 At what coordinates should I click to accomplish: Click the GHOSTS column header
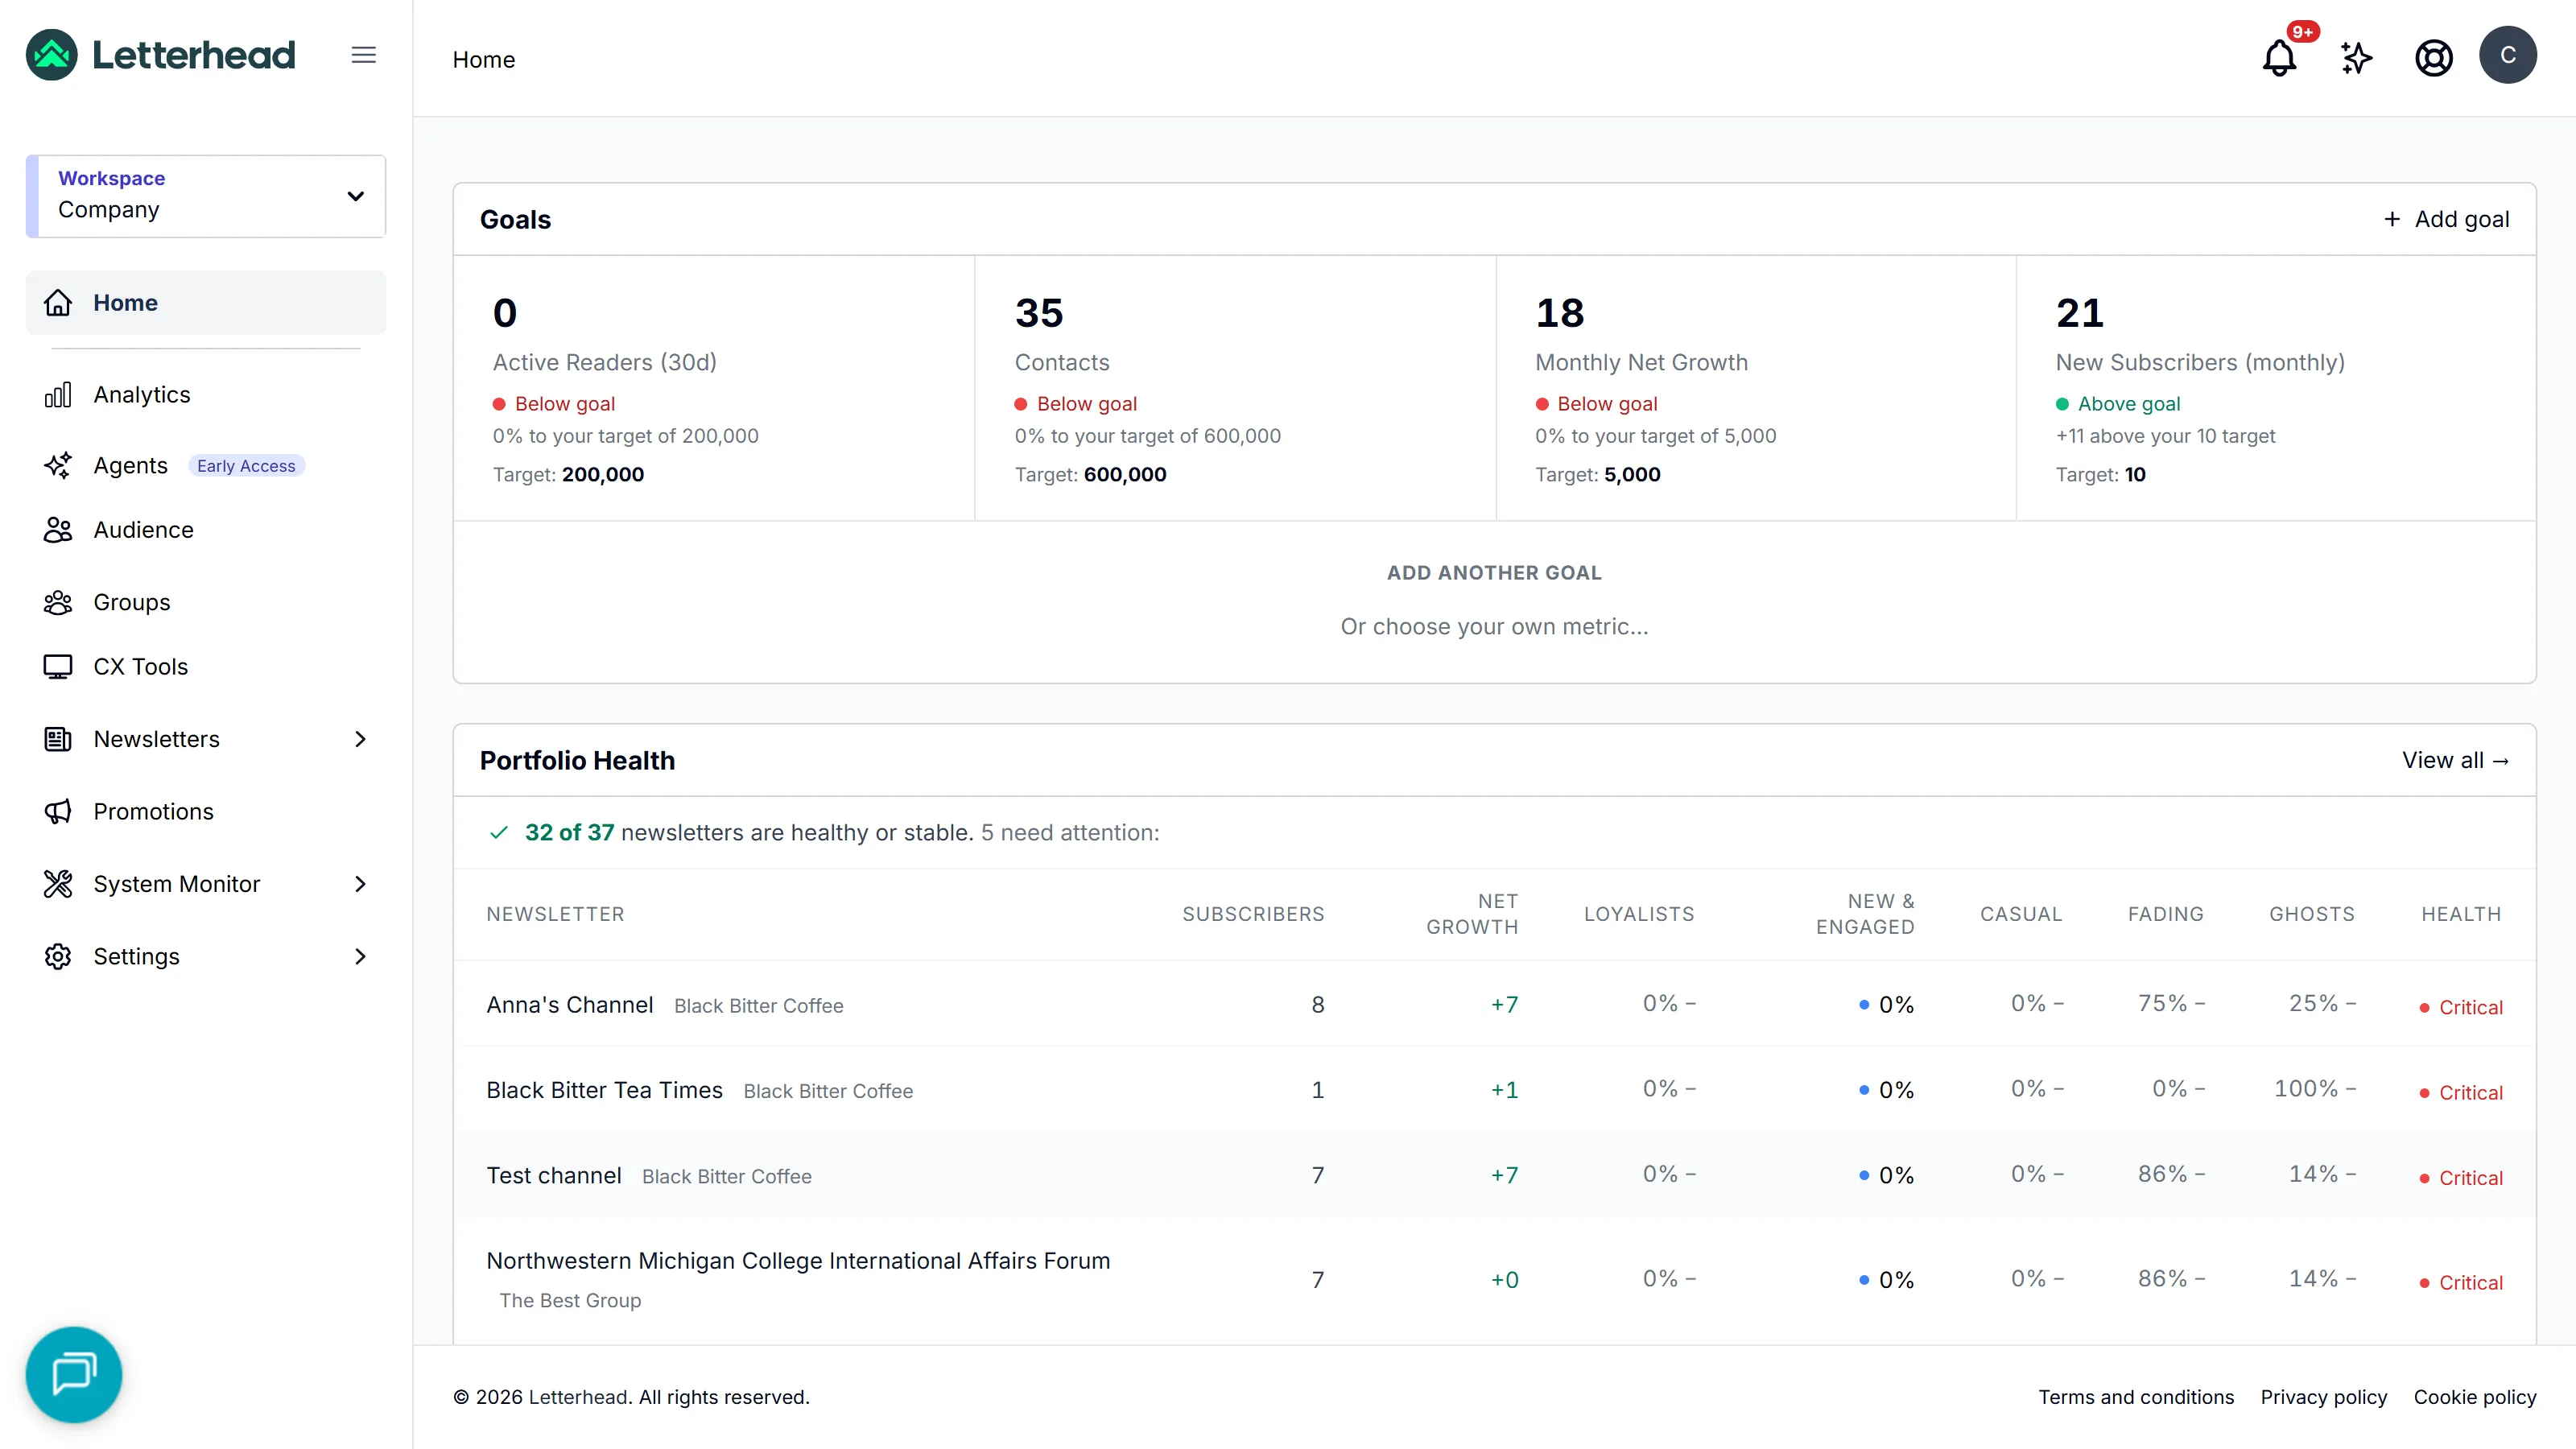click(2312, 914)
